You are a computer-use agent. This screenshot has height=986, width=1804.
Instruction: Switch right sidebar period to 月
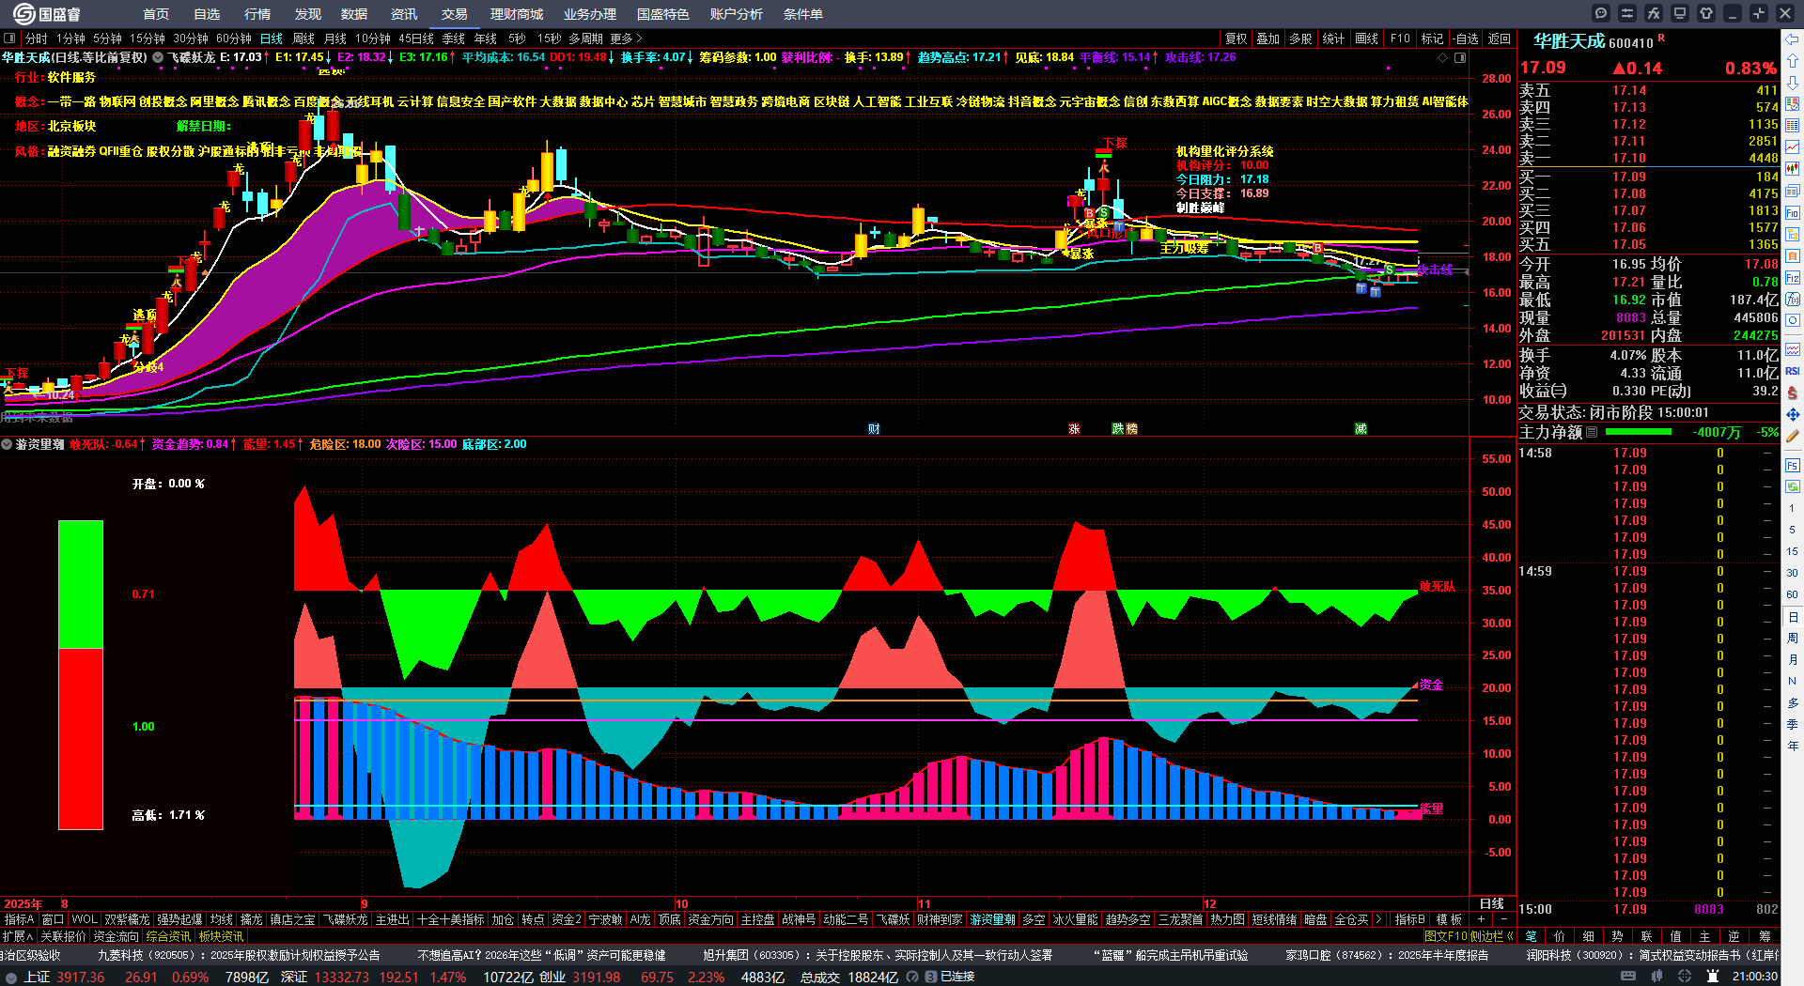1793,660
